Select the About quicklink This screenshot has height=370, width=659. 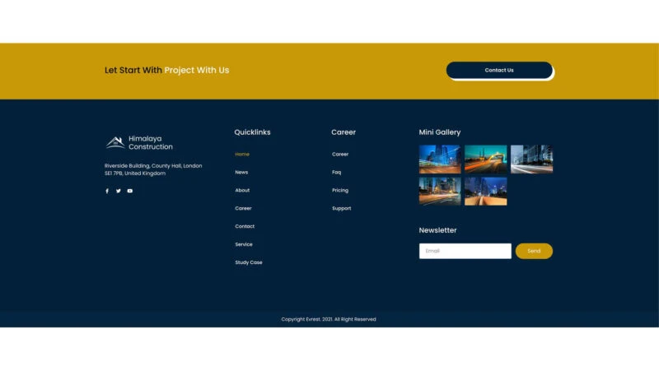[242, 191]
